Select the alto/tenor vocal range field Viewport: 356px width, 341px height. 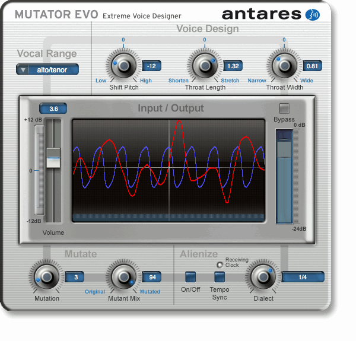pos(52,69)
